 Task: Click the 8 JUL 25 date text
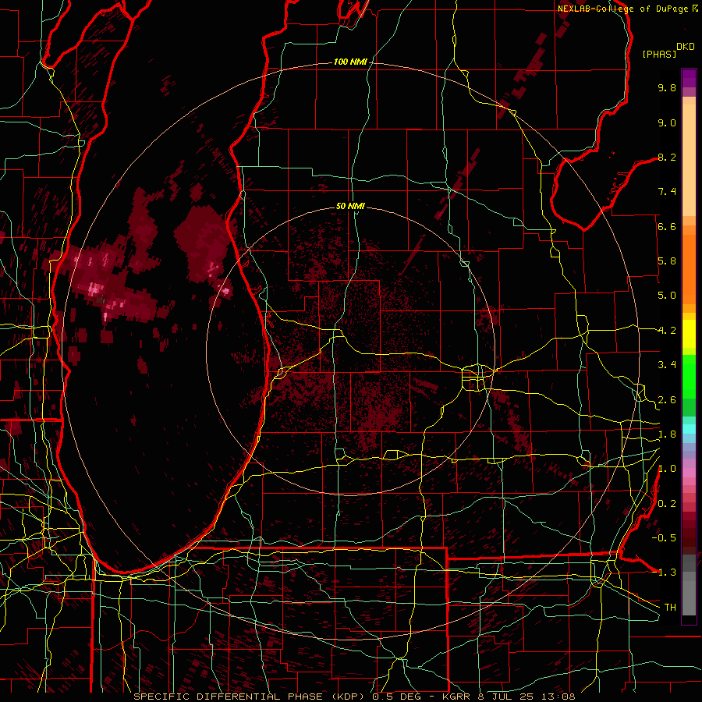tap(506, 697)
